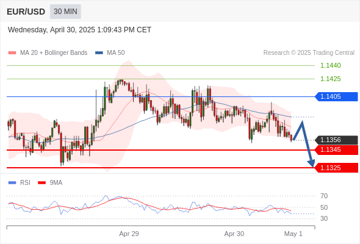Click the RSI 30 level label
The height and width of the screenshot is (244, 360).
(x=324, y=218)
